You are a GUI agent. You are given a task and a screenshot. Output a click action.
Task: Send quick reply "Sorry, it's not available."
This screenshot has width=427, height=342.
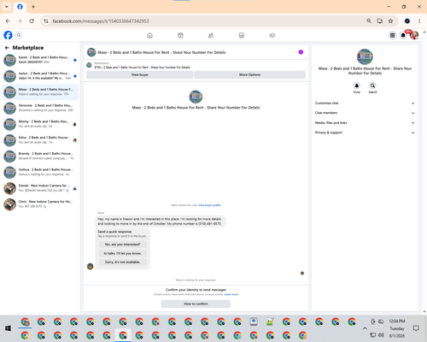(x=122, y=262)
